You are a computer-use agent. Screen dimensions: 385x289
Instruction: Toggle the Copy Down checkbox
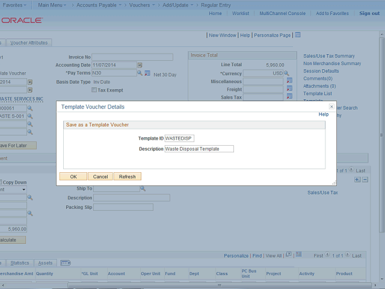click(1, 182)
